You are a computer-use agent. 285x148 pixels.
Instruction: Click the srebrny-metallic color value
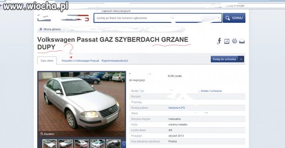click(x=178, y=124)
